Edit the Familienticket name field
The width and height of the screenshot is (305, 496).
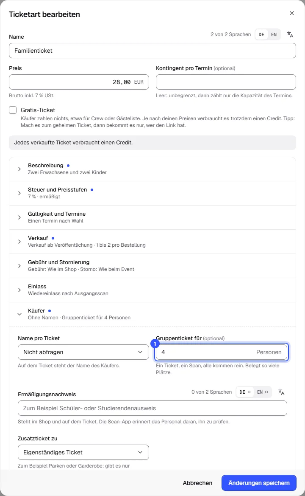point(152,51)
